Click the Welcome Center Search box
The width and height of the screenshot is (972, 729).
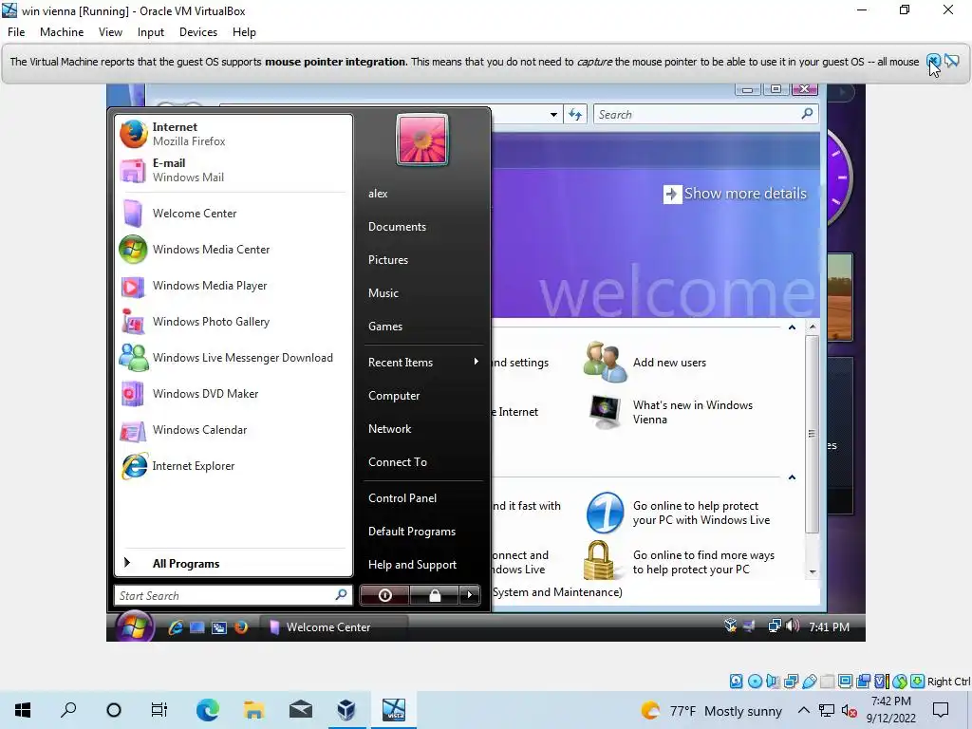705,115
